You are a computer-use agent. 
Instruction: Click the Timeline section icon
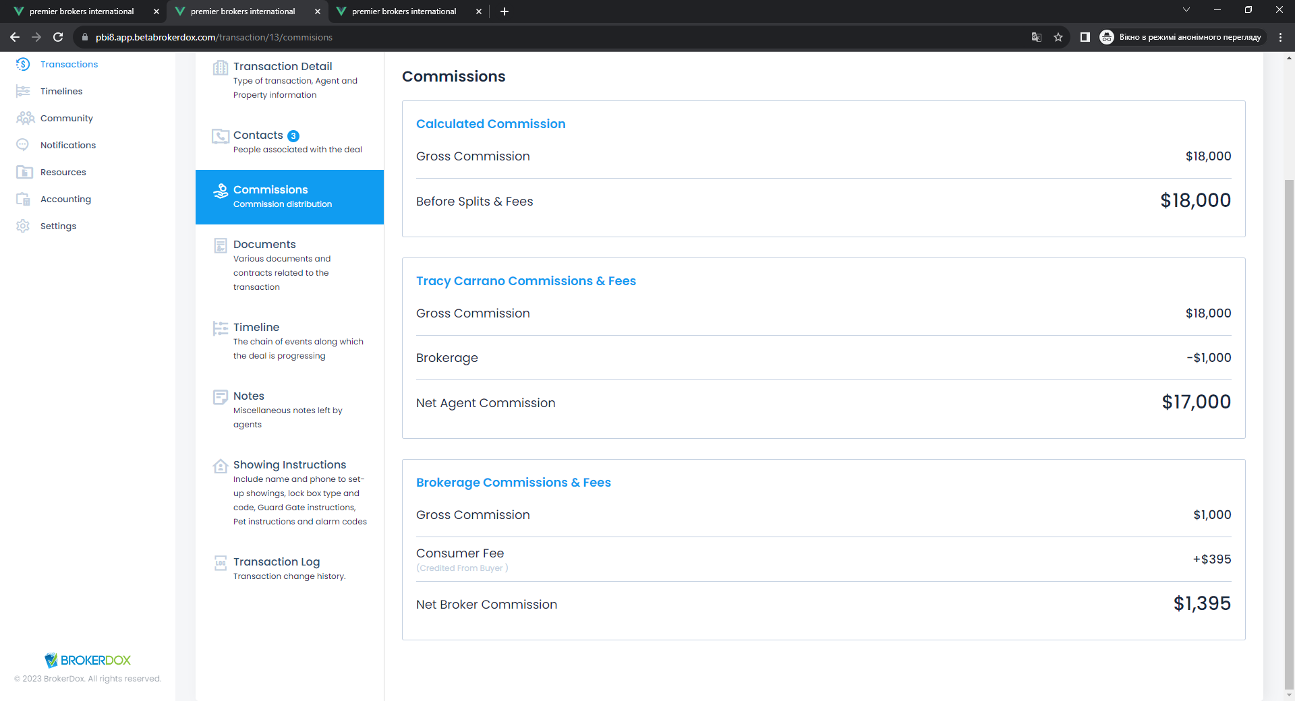(x=221, y=328)
